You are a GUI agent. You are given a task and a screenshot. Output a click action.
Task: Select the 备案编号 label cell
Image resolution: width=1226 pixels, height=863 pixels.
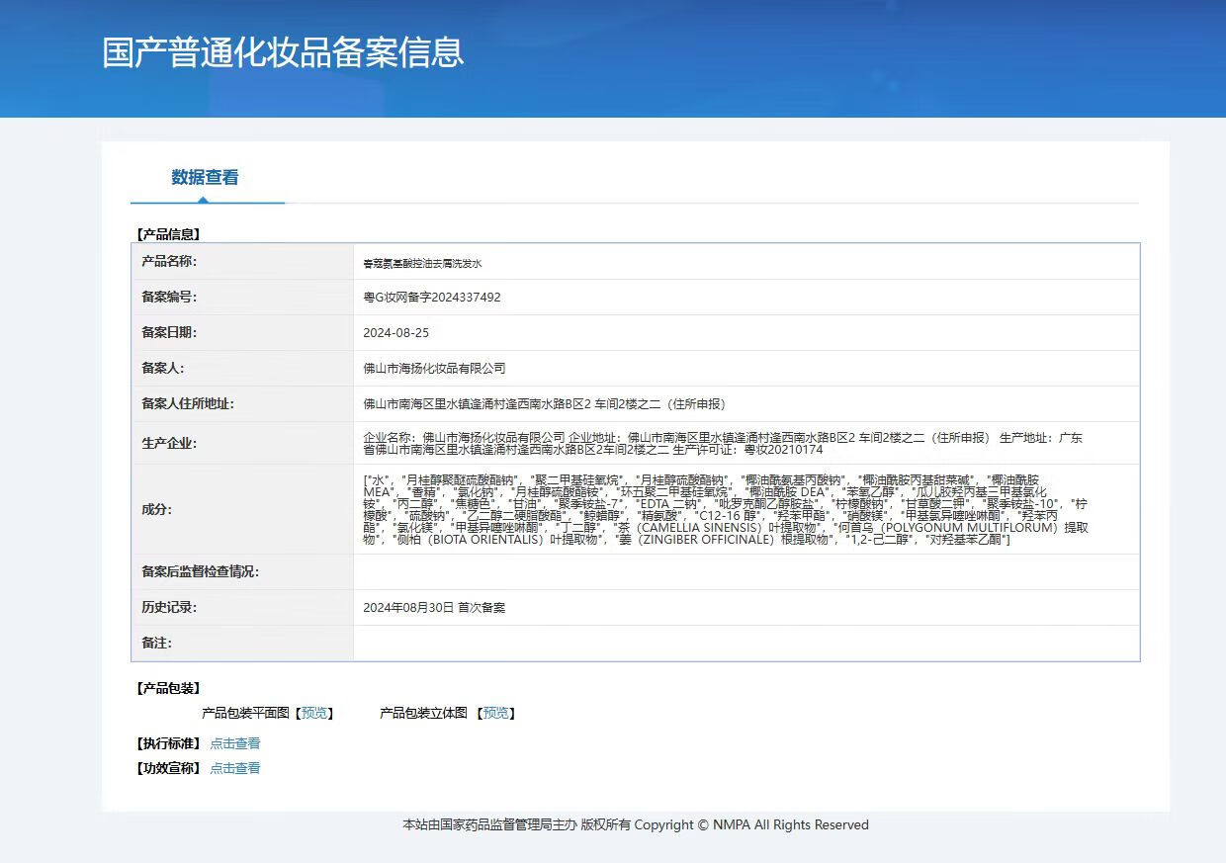[242, 298]
